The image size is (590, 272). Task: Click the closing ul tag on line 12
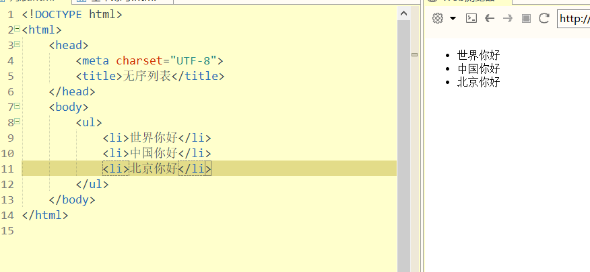[x=92, y=184]
